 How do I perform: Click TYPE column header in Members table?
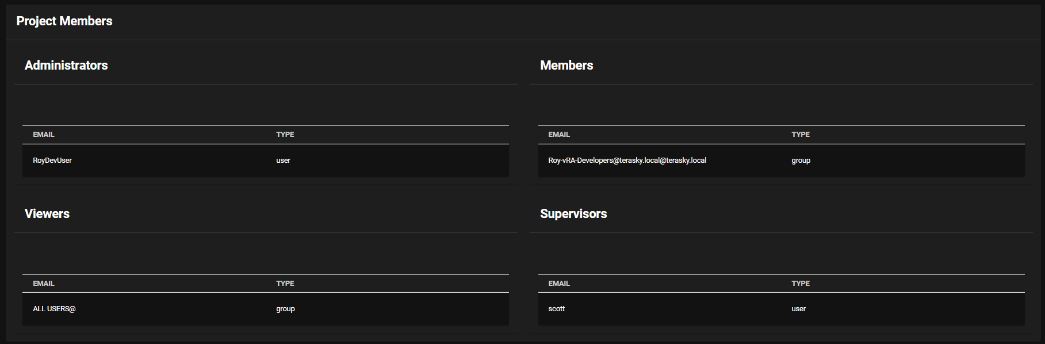click(801, 135)
